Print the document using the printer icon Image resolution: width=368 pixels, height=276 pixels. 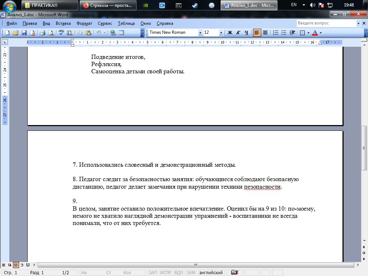click(x=42, y=33)
